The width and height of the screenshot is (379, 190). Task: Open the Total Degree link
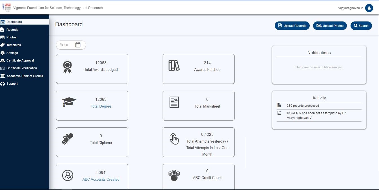tap(101, 106)
